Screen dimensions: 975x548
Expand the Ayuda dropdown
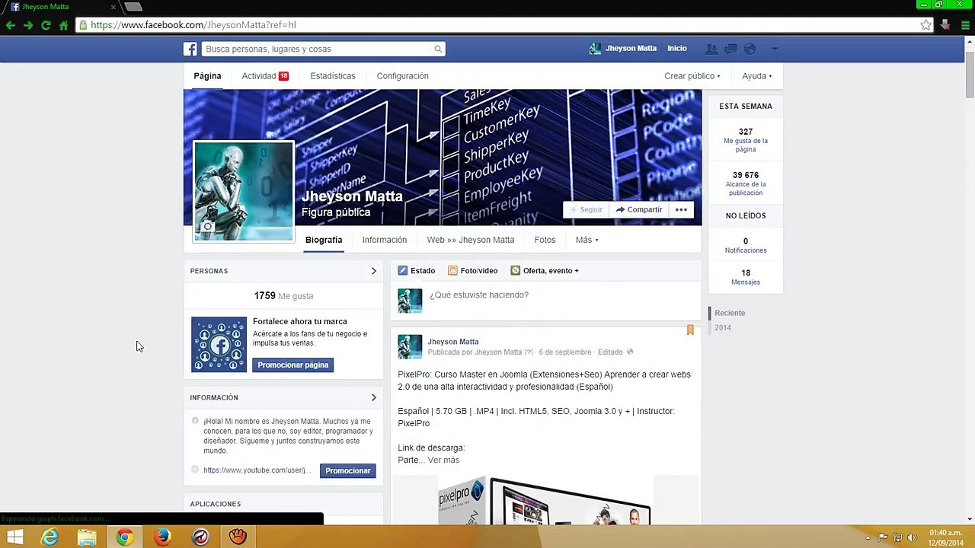pyautogui.click(x=757, y=76)
